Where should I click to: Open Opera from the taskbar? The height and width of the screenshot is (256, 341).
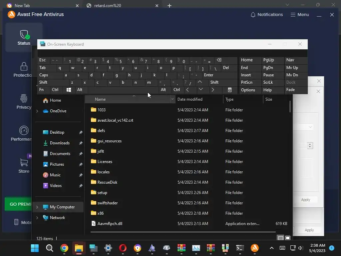[x=123, y=248]
